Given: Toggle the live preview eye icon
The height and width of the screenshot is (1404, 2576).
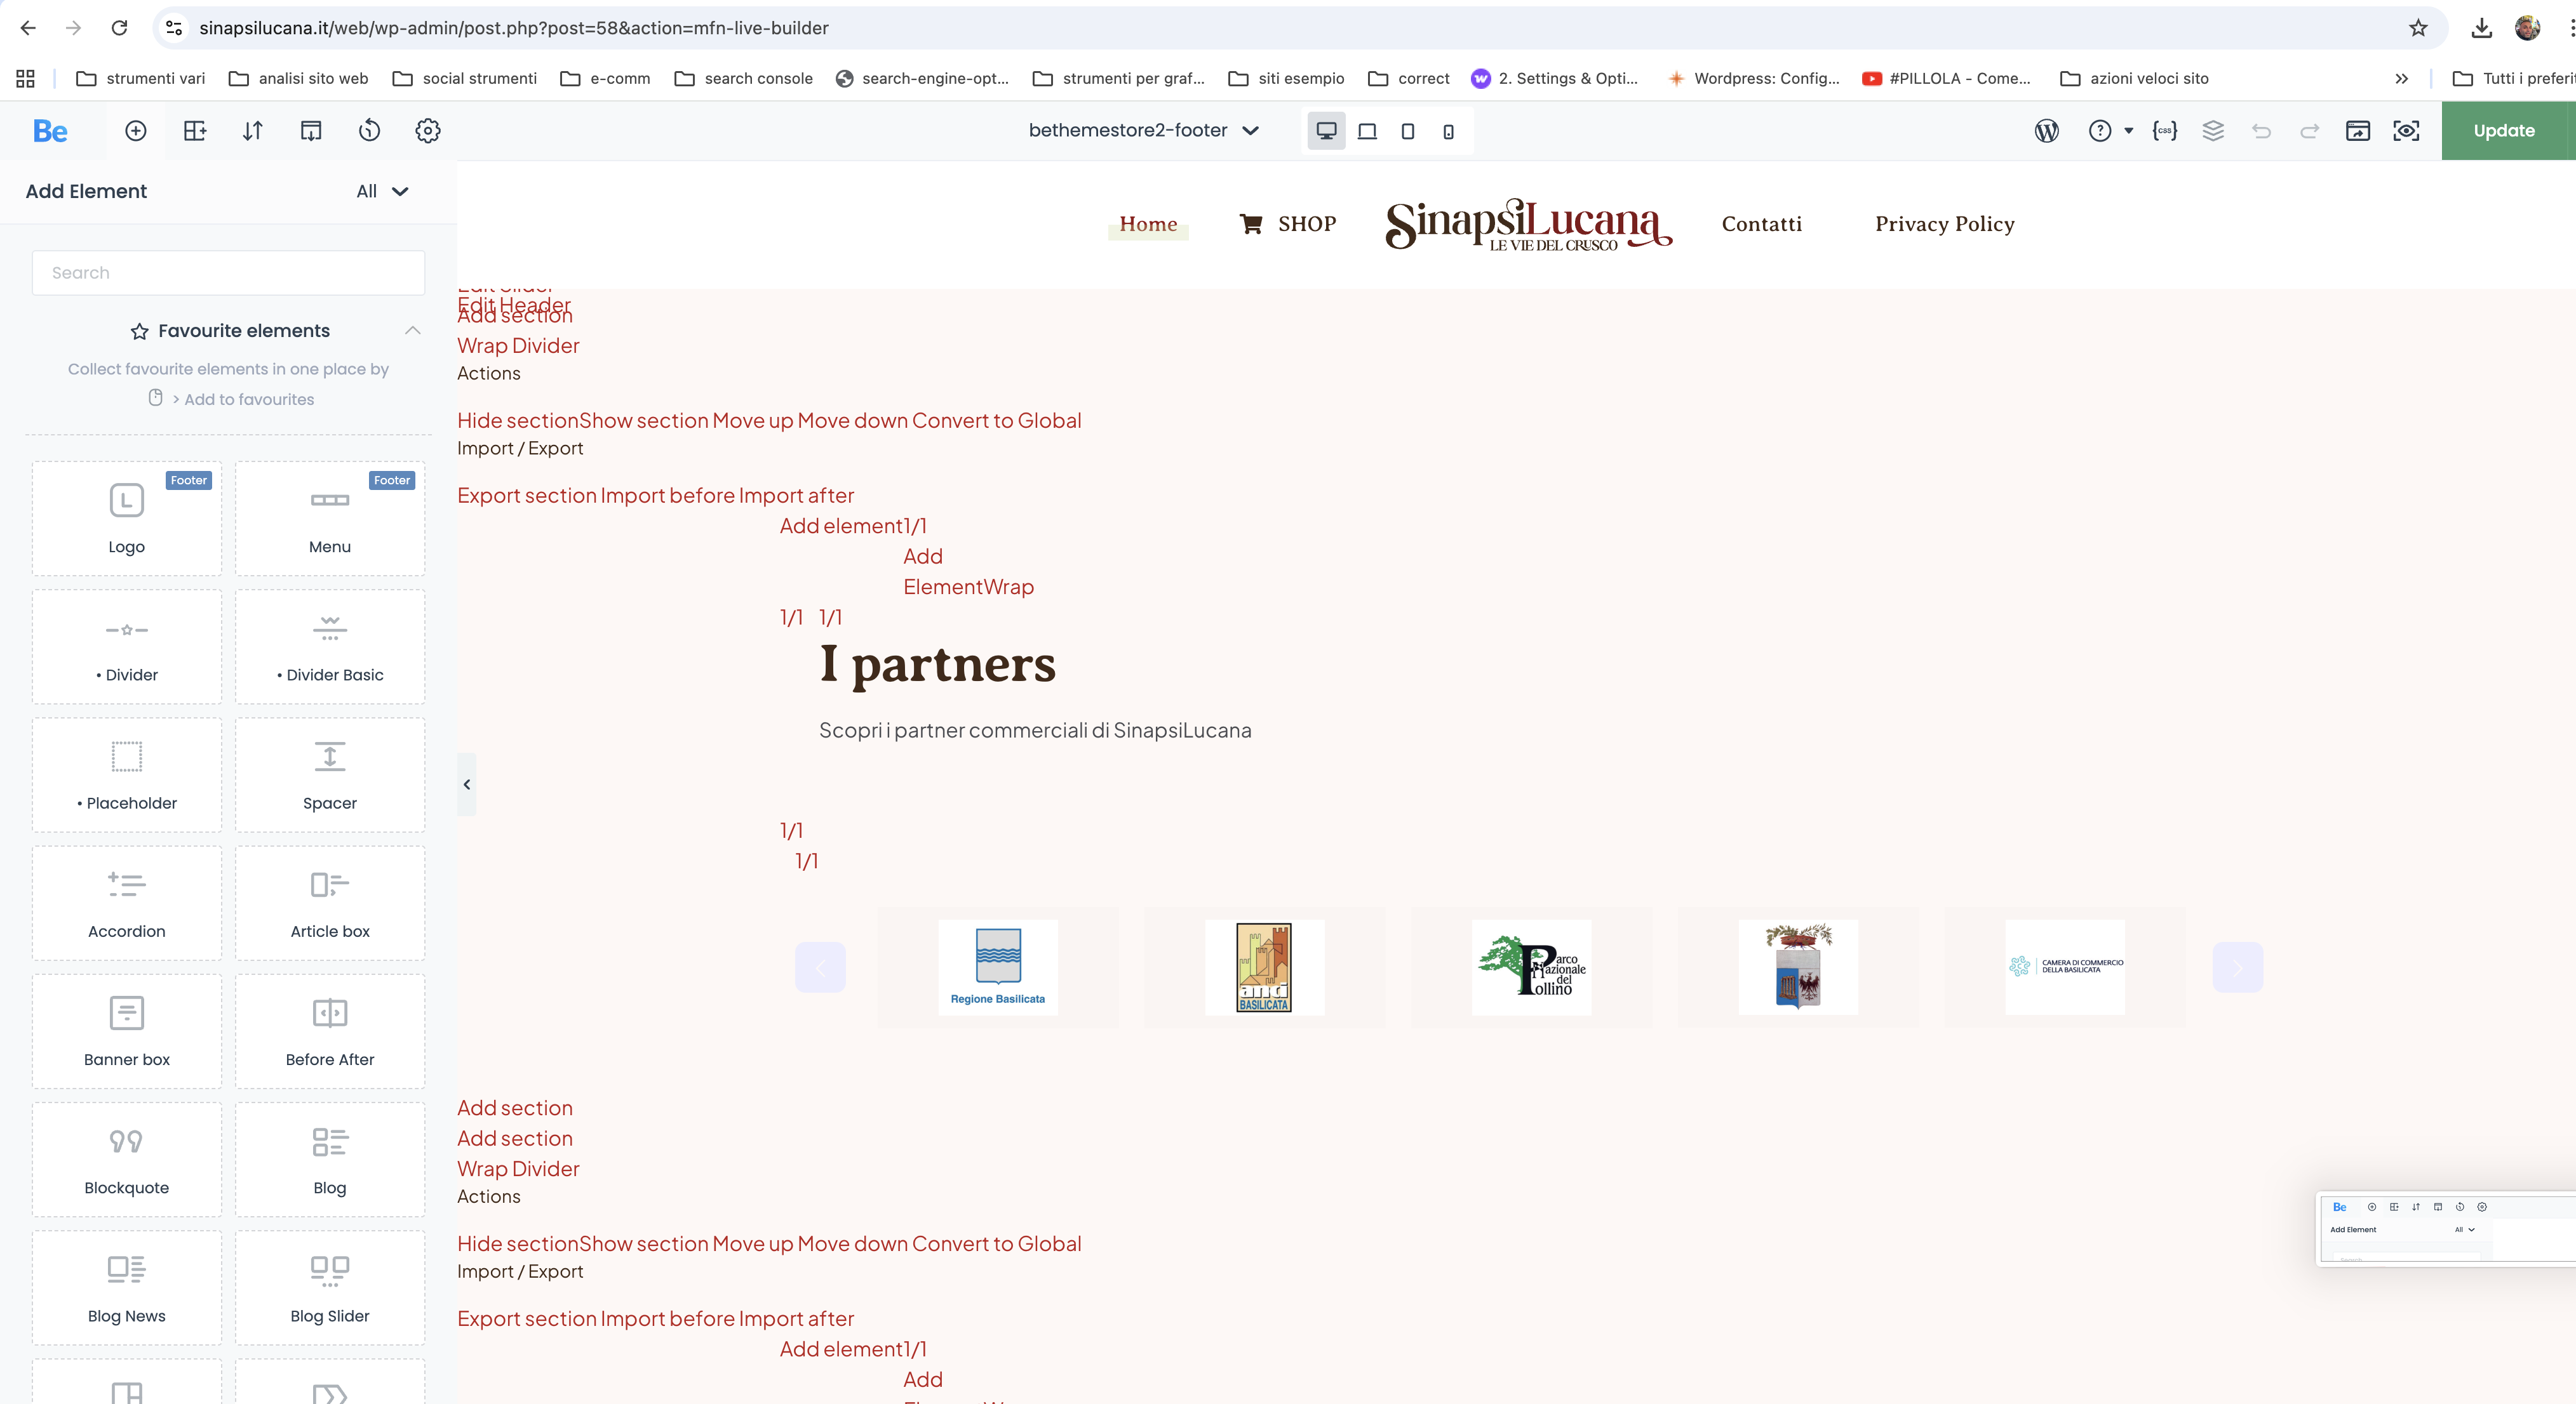Looking at the screenshot, I should tap(2406, 131).
